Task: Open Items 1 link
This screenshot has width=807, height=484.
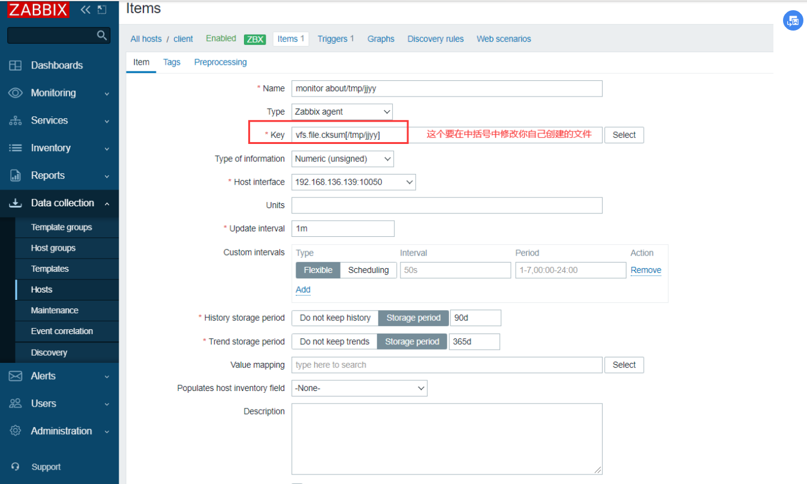Action: coord(291,39)
